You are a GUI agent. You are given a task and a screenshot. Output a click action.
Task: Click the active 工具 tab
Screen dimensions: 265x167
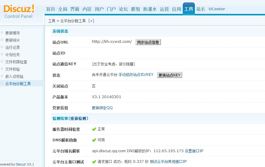(x=189, y=9)
